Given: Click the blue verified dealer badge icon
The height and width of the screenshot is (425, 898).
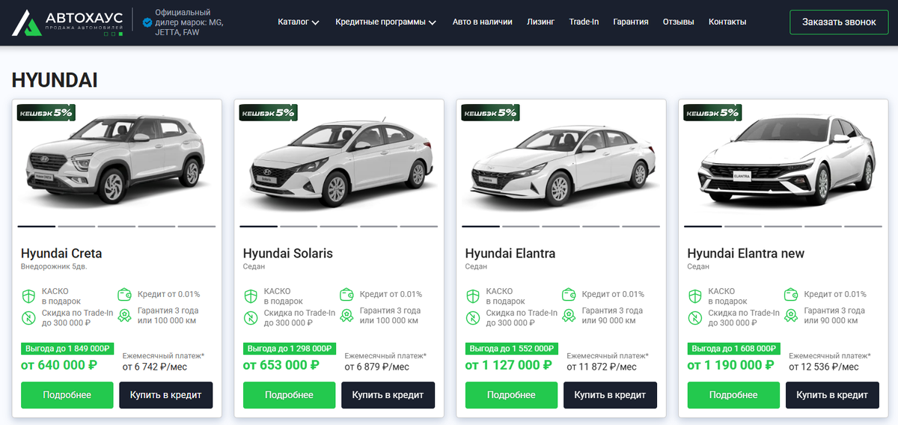Looking at the screenshot, I should pyautogui.click(x=147, y=22).
